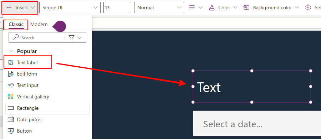Select the Classic tab
The height and width of the screenshot is (139, 321).
point(16,24)
